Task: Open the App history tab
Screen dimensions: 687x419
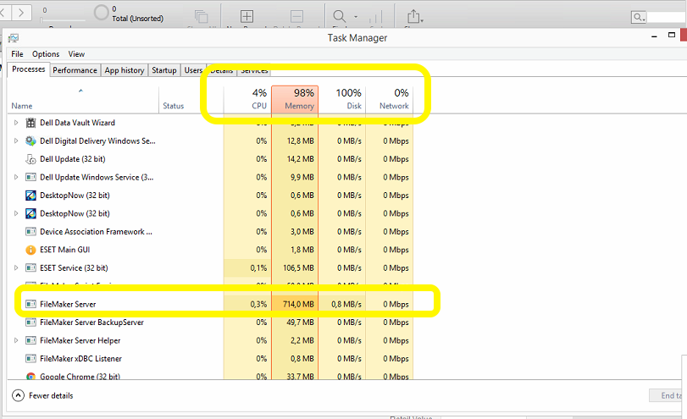Action: 124,70
